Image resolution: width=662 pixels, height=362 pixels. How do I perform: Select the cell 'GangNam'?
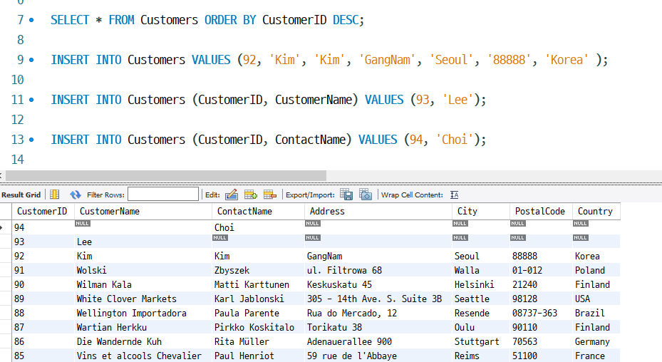click(378, 256)
